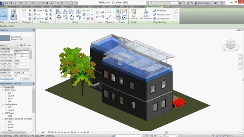Click the Add Point tool
This screenshot has height=137, width=244.
(160, 10)
